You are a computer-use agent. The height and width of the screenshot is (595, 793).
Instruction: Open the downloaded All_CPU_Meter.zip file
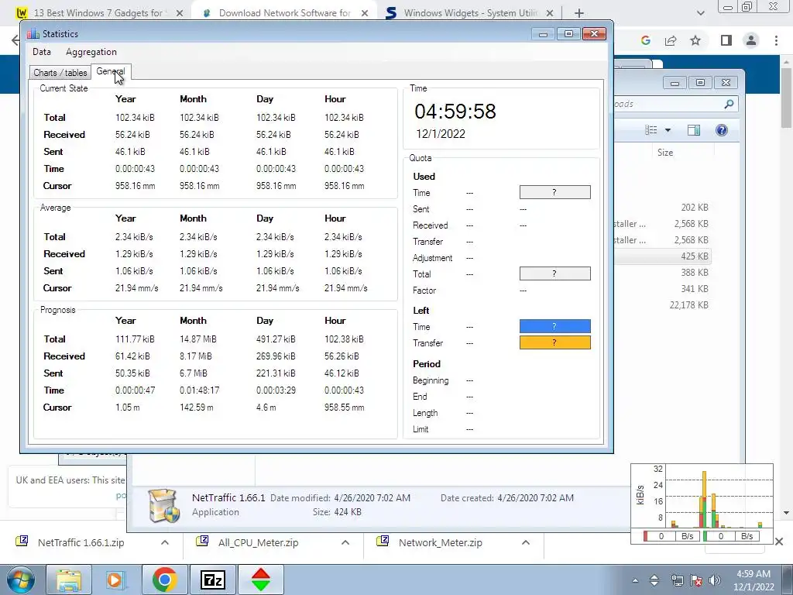(x=258, y=542)
